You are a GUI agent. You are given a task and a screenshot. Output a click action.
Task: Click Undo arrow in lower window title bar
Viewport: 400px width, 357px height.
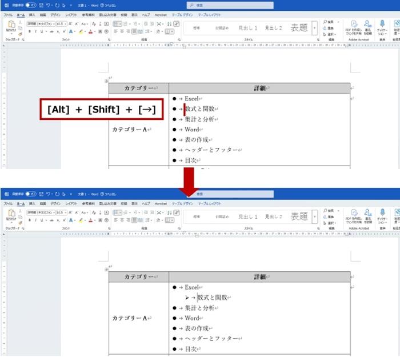coord(50,194)
